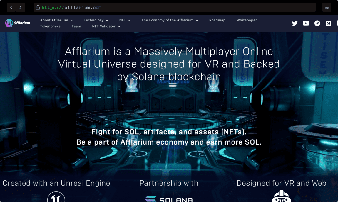
Task: Click the Solana logo
Action: tap(169, 199)
